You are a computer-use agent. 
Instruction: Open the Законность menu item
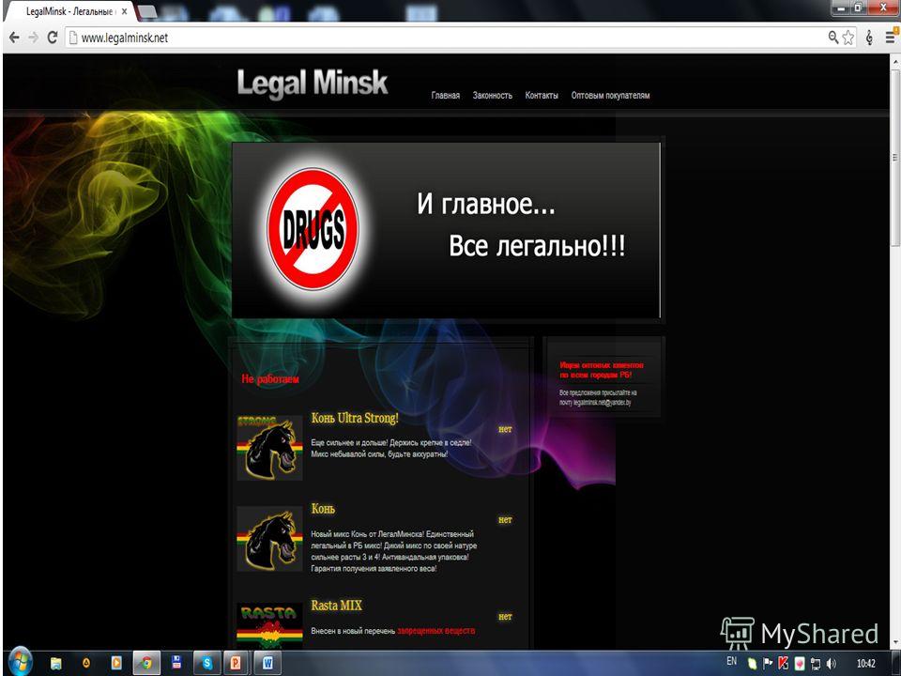click(493, 96)
